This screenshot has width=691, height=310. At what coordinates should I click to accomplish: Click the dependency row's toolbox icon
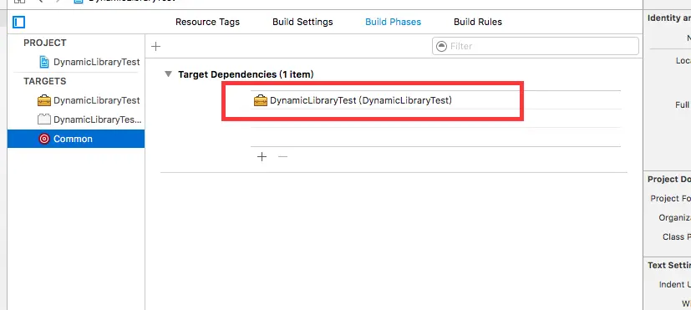[261, 100]
